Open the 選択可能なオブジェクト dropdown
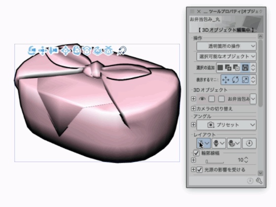The image size is (276, 207). tap(226, 57)
